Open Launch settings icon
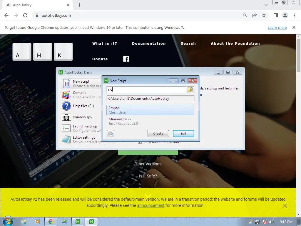 pyautogui.click(x=66, y=128)
